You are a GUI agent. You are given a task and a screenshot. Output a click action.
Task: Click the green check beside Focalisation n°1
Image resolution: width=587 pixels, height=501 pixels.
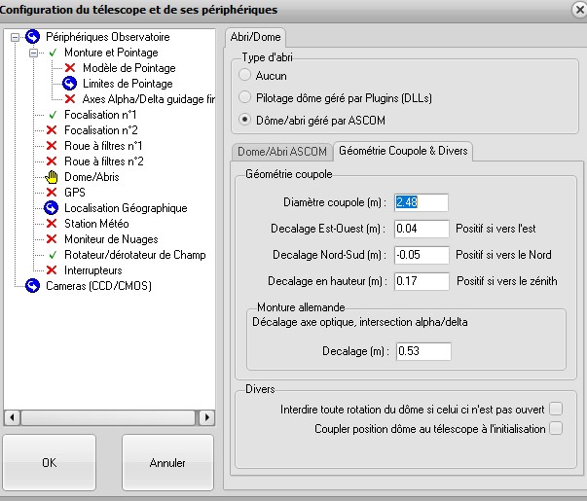[x=53, y=115]
